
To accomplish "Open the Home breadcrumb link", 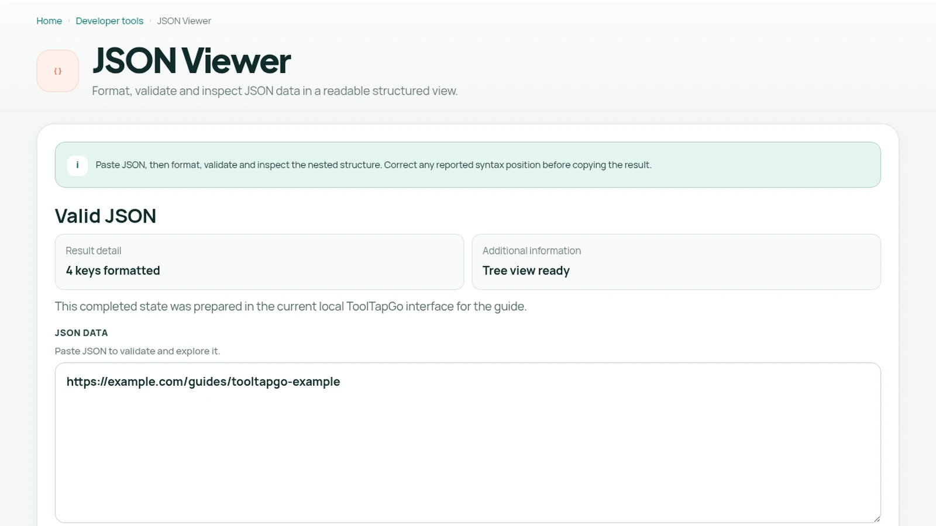I will [x=49, y=21].
